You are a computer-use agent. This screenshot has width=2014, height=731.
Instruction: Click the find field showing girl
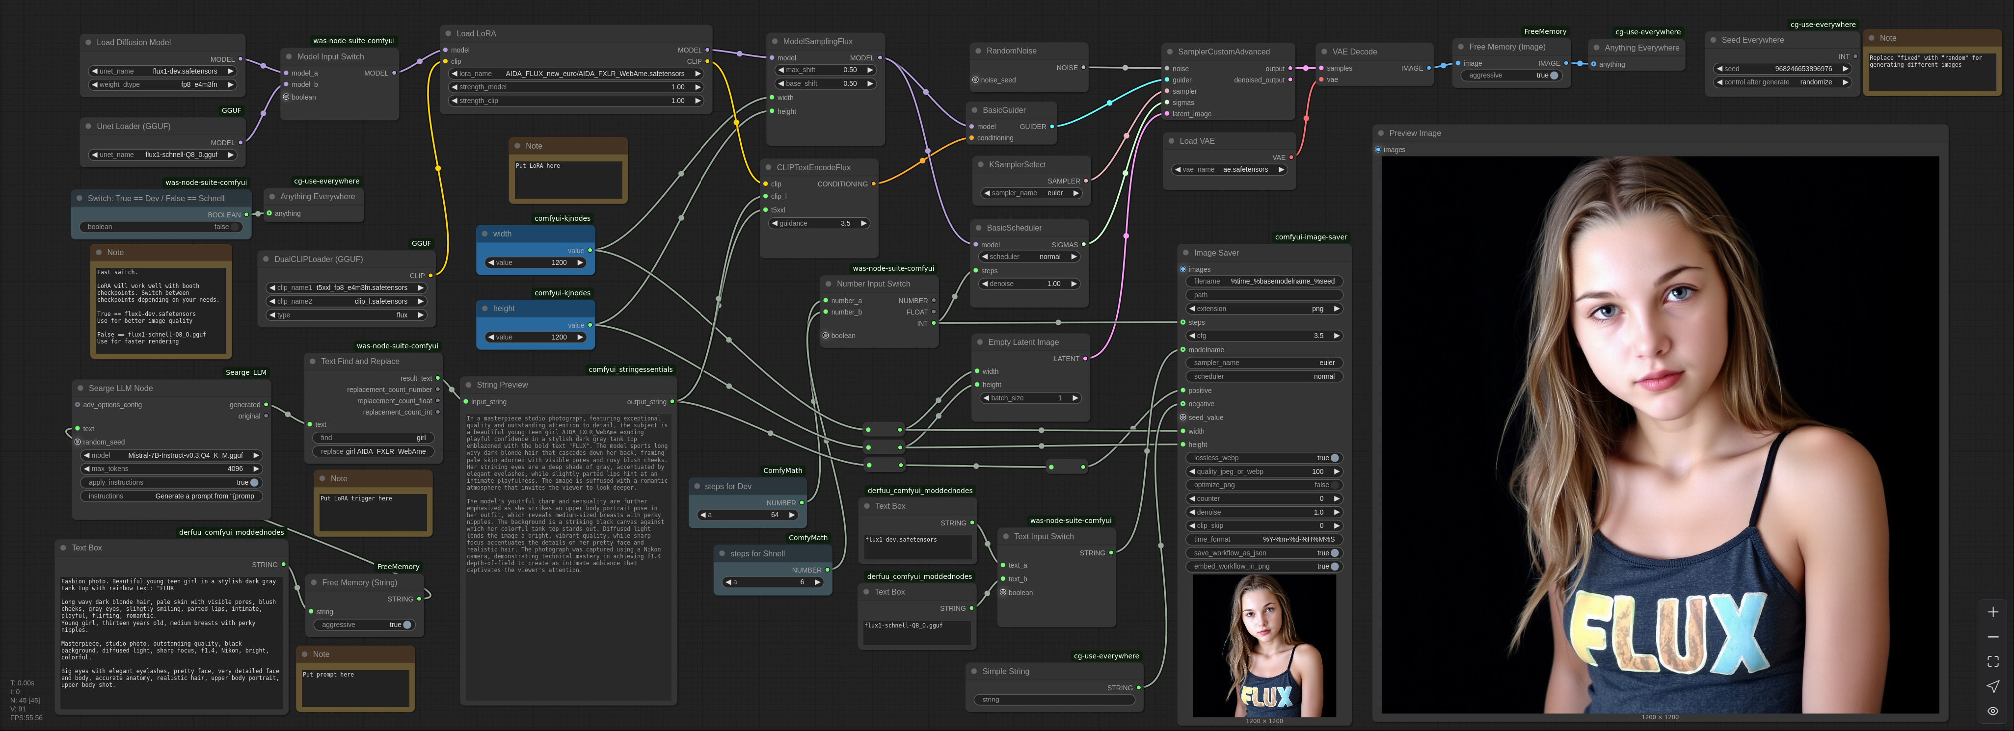(373, 438)
